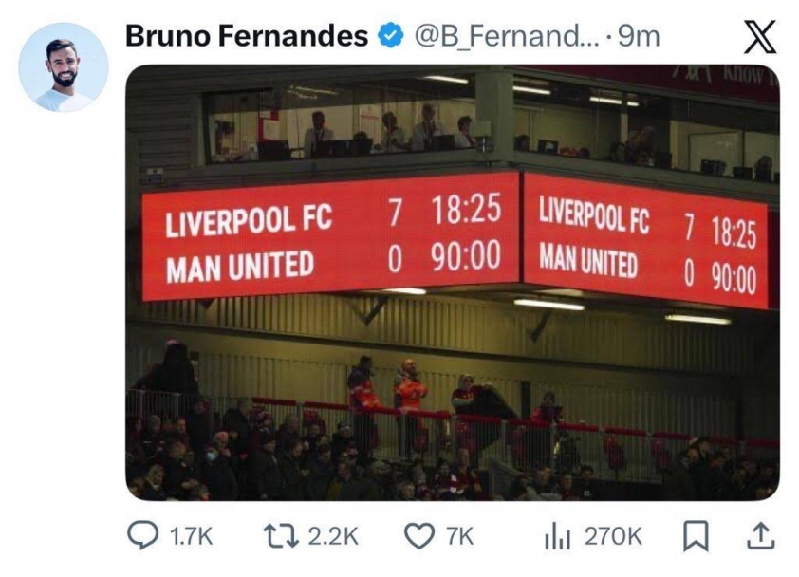Click the reply speech bubble icon
799x577 pixels.
(x=144, y=534)
